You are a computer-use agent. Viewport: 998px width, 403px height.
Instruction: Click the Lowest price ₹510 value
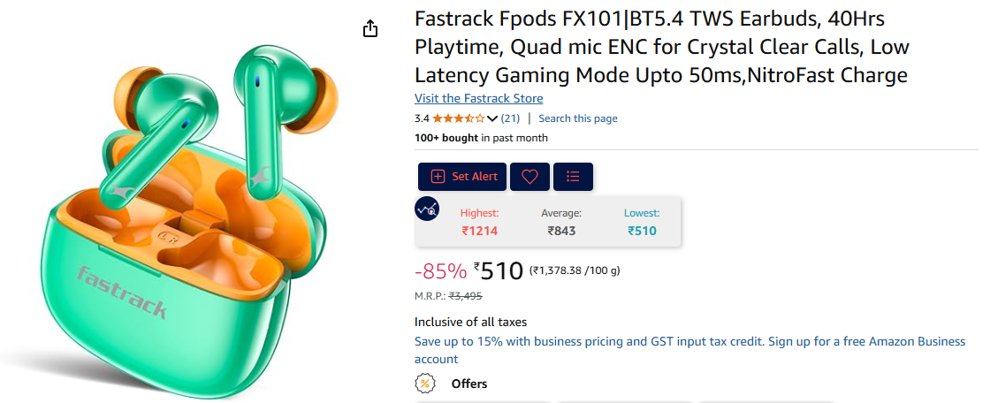(642, 231)
